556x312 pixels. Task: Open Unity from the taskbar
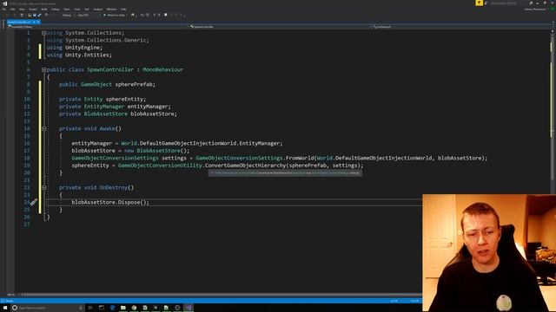(156, 308)
